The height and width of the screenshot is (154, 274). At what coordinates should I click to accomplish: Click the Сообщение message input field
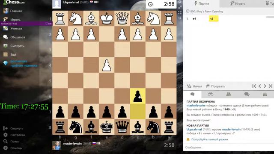pos(229,147)
